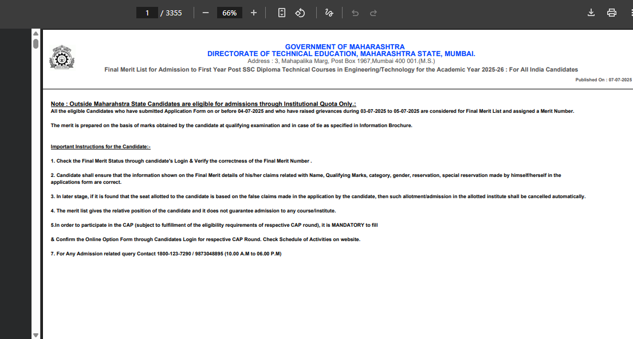Click the undo arrow icon

tap(355, 13)
